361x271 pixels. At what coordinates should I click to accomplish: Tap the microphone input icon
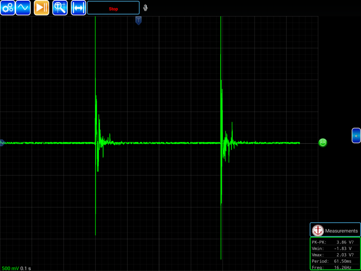(145, 8)
